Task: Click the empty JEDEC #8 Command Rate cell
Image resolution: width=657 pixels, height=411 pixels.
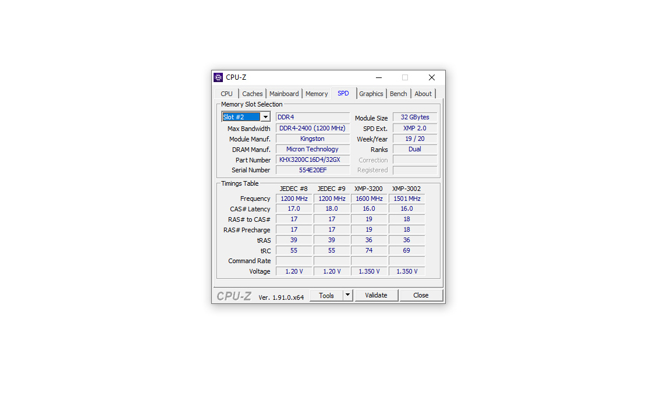Action: tap(294, 261)
